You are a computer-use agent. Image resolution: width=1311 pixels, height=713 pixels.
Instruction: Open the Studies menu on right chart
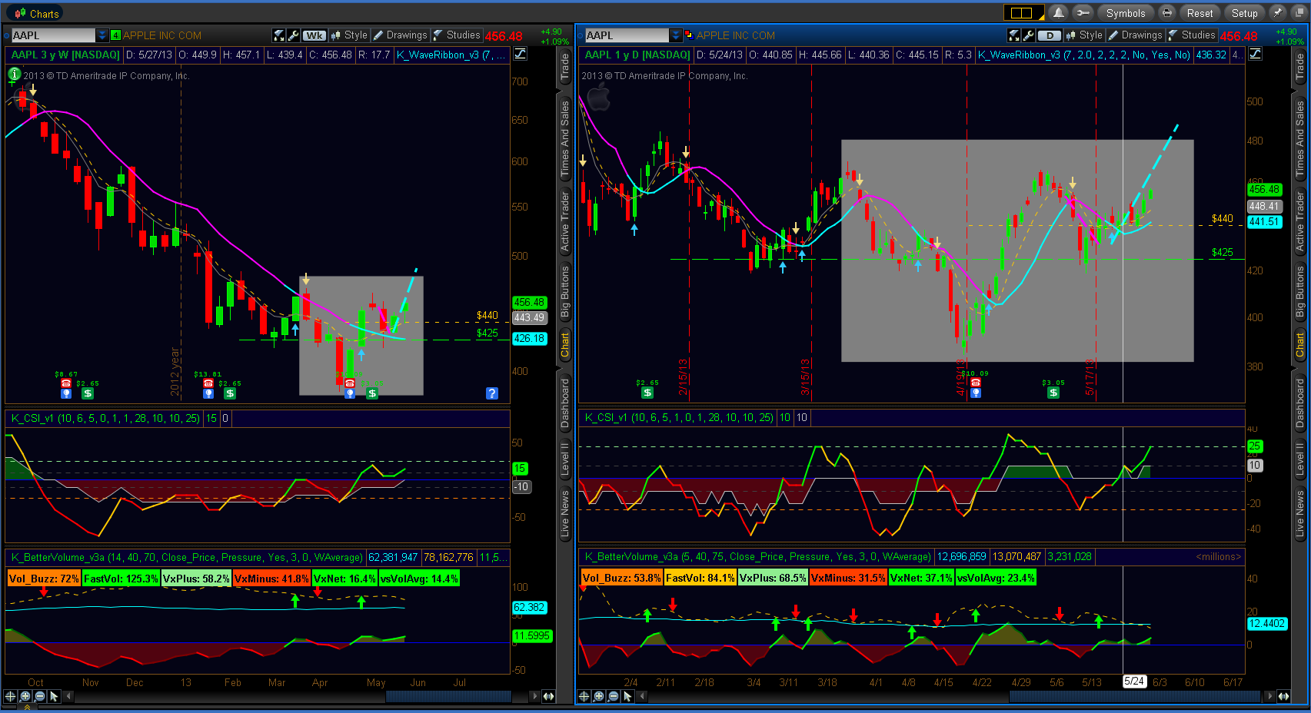click(1192, 35)
